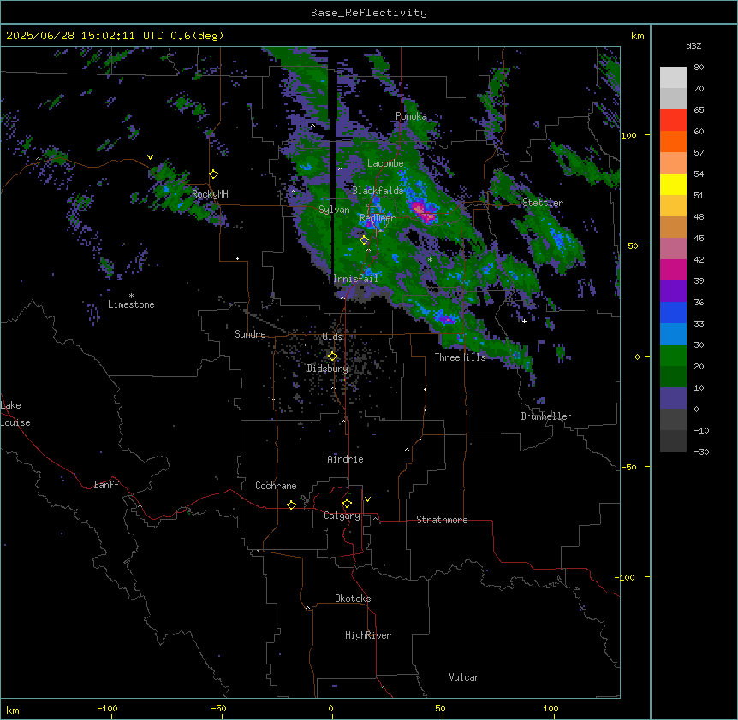Click the Lacombe city label
Viewport: 738px width, 720px height.
[385, 163]
